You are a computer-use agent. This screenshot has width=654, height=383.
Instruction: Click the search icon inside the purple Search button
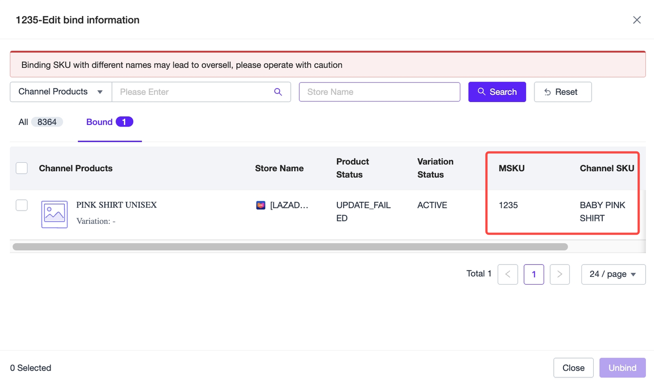point(481,92)
